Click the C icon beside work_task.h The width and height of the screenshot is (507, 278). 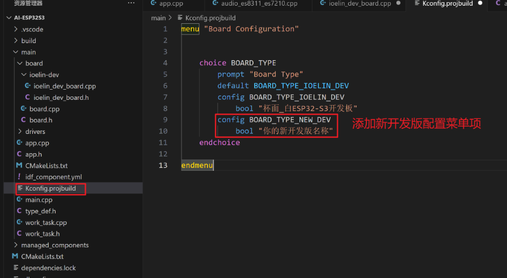point(19,233)
